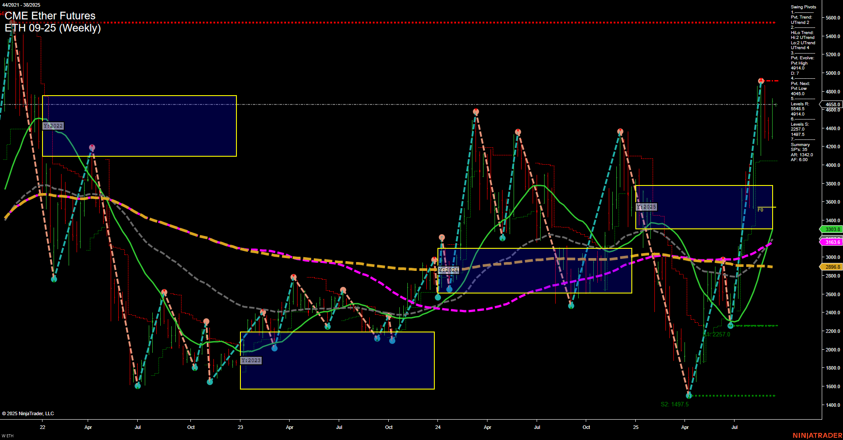The height and width of the screenshot is (440, 843).
Task: Select the Y:2022 yellow zone label
Action: pos(53,126)
